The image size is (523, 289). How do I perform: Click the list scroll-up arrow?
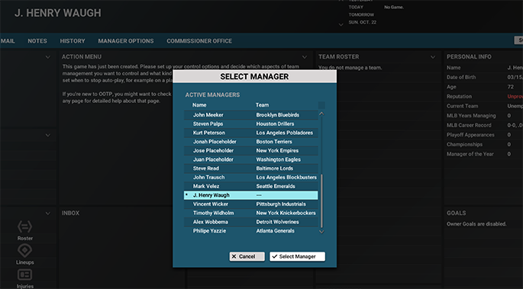point(321,114)
